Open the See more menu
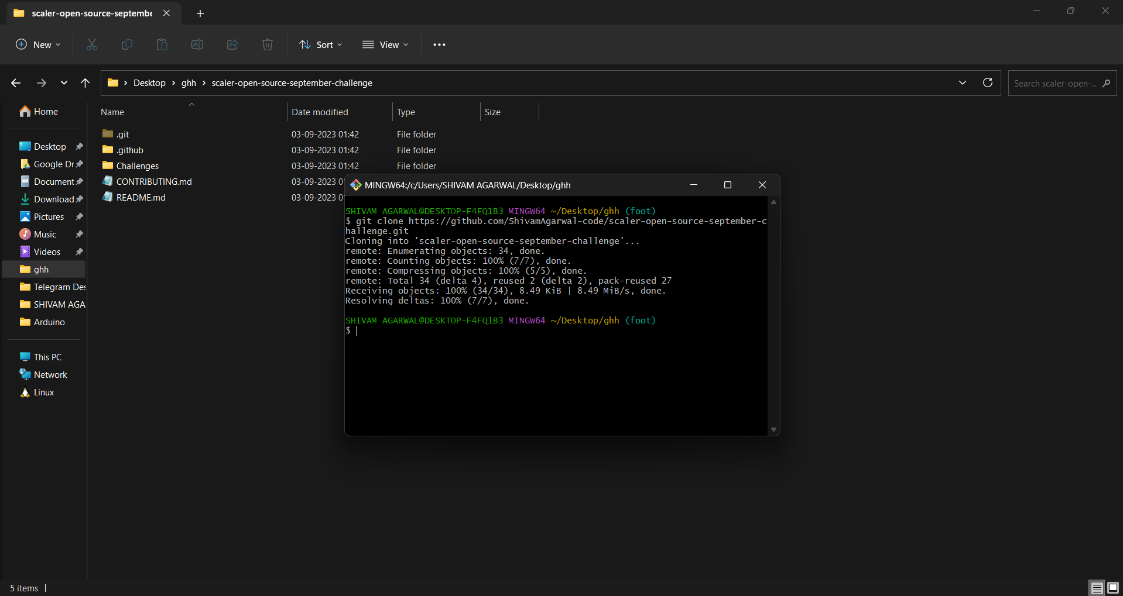The height and width of the screenshot is (596, 1123). coord(439,44)
